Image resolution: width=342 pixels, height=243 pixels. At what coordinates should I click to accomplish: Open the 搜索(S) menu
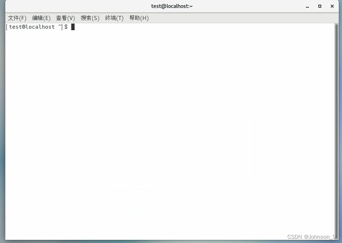(x=90, y=18)
